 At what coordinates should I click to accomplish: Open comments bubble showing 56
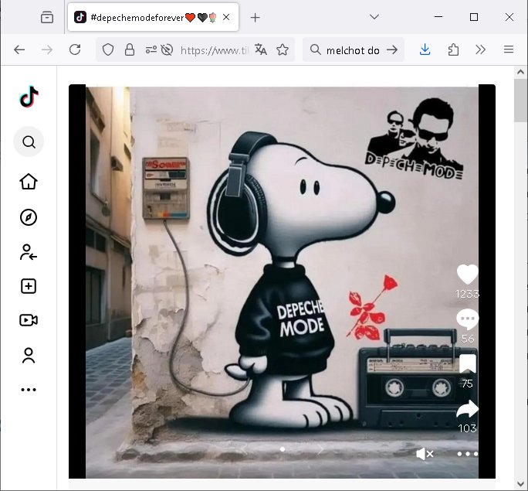pos(467,319)
